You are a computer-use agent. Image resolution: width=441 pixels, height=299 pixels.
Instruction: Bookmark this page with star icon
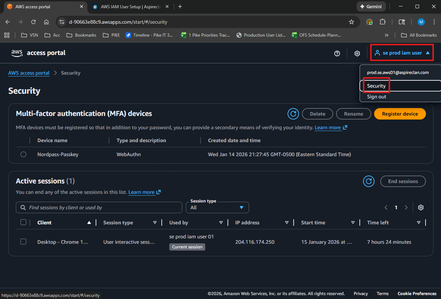(352, 22)
